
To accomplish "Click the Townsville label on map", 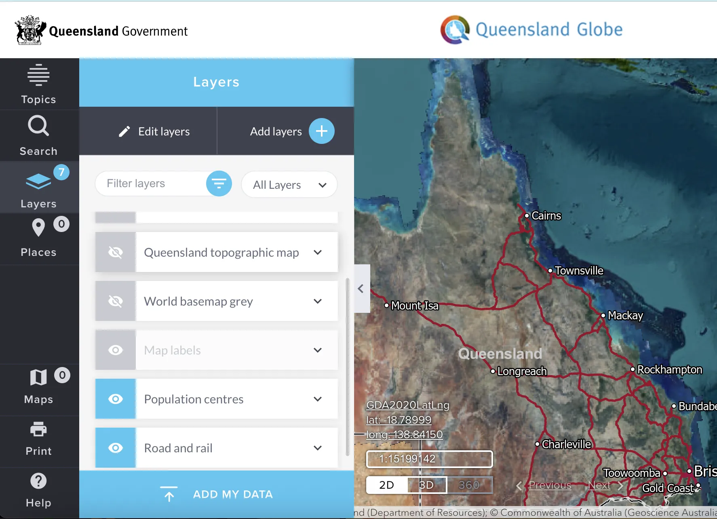I will 579,270.
